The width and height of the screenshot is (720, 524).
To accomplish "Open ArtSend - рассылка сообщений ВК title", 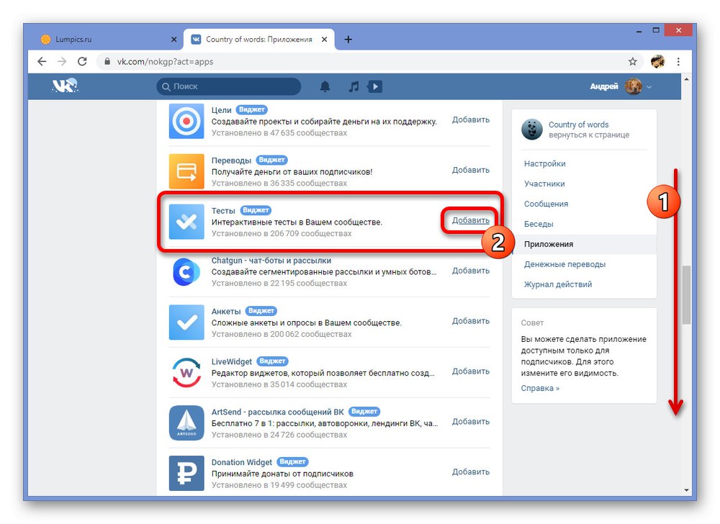I will [x=277, y=412].
